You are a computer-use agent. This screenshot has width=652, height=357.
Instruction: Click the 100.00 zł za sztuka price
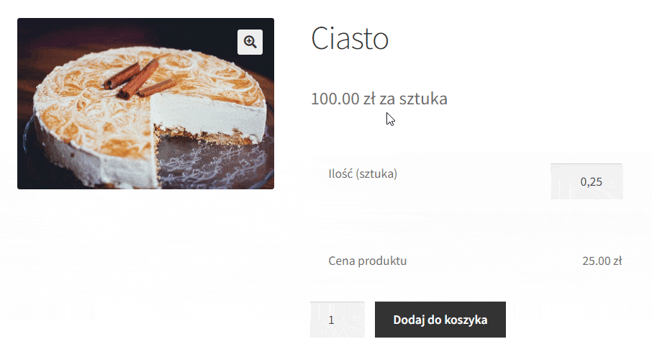pyautogui.click(x=379, y=99)
